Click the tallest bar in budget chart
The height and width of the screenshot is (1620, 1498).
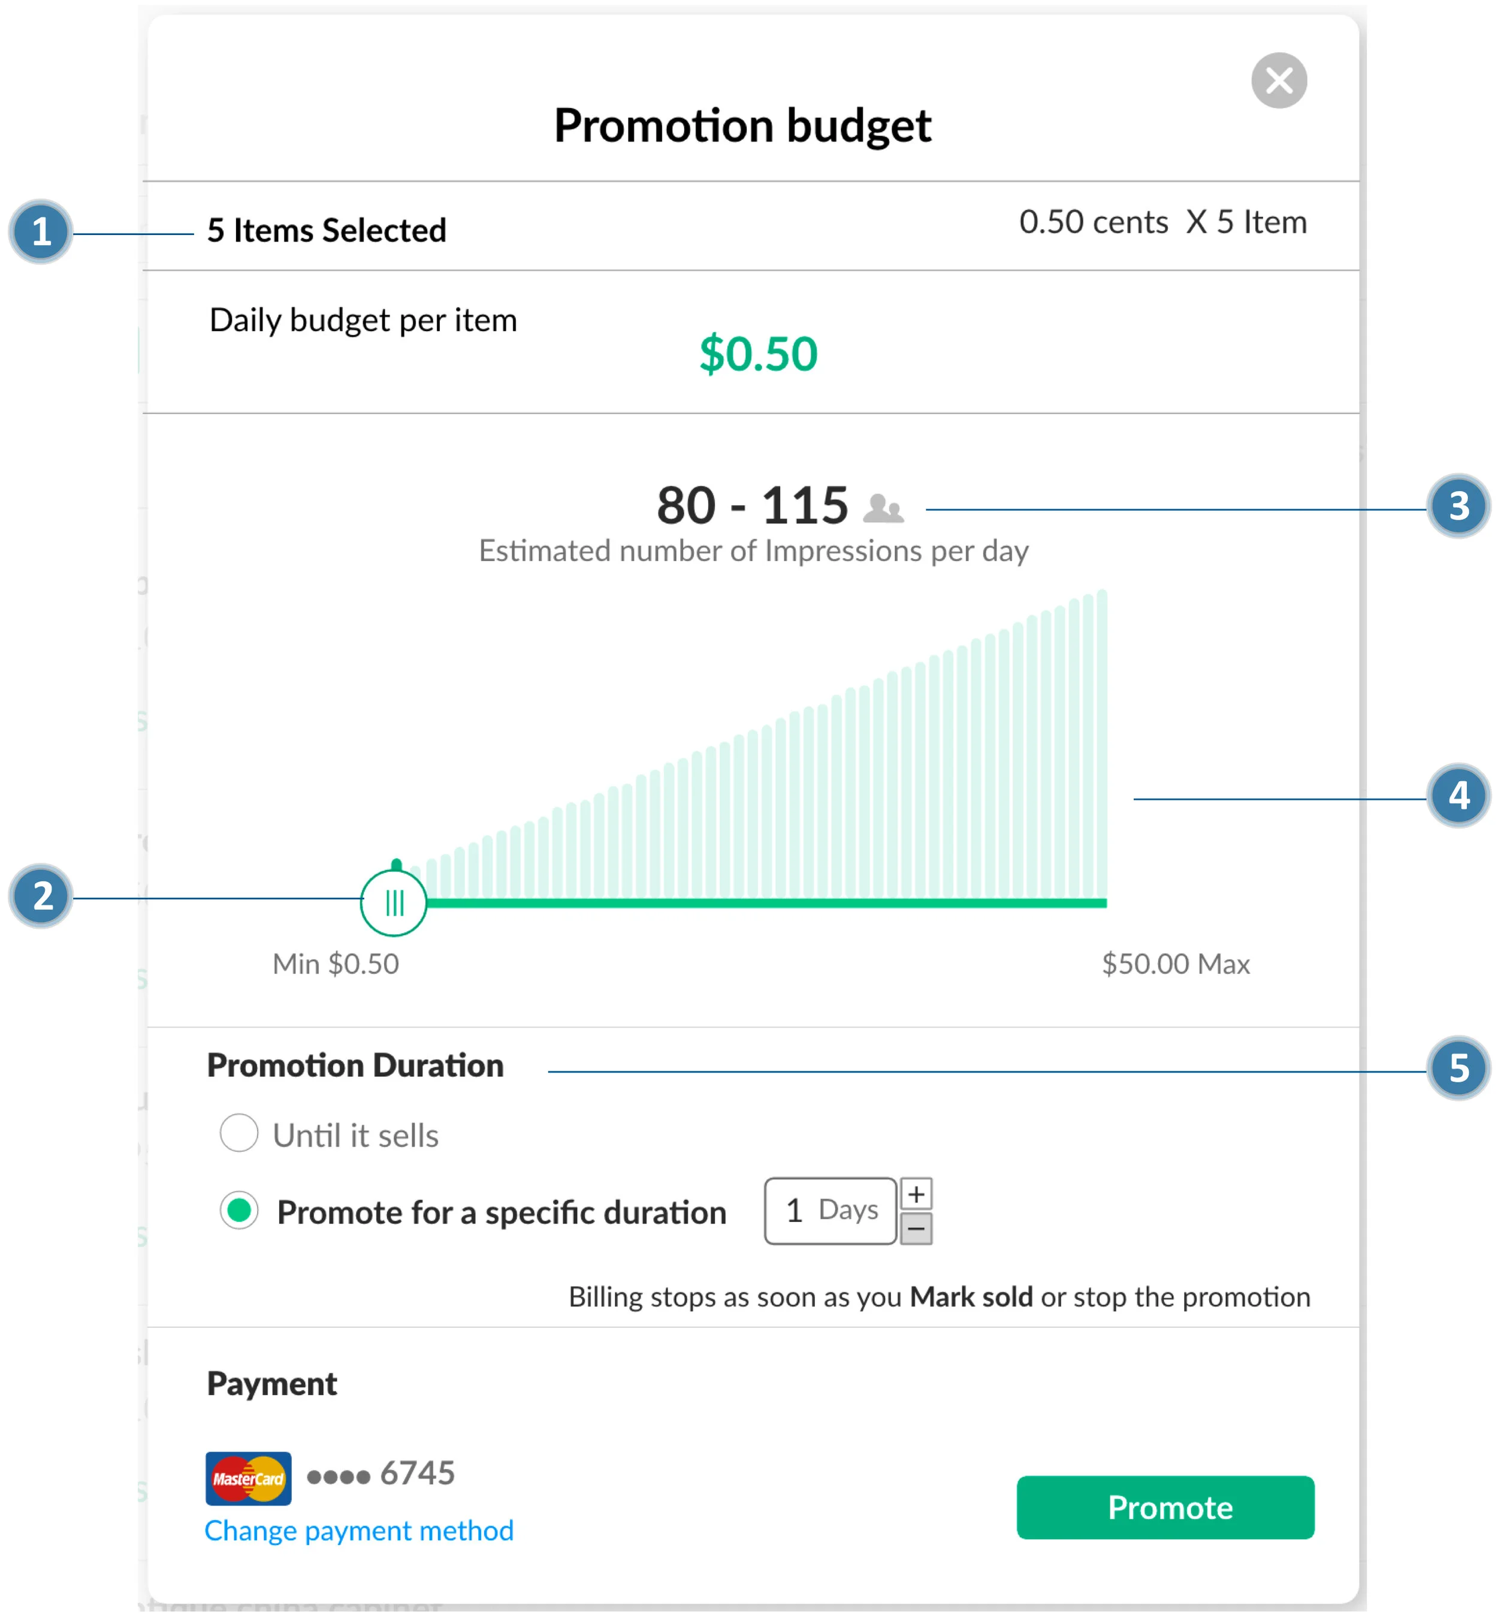click(x=1101, y=742)
